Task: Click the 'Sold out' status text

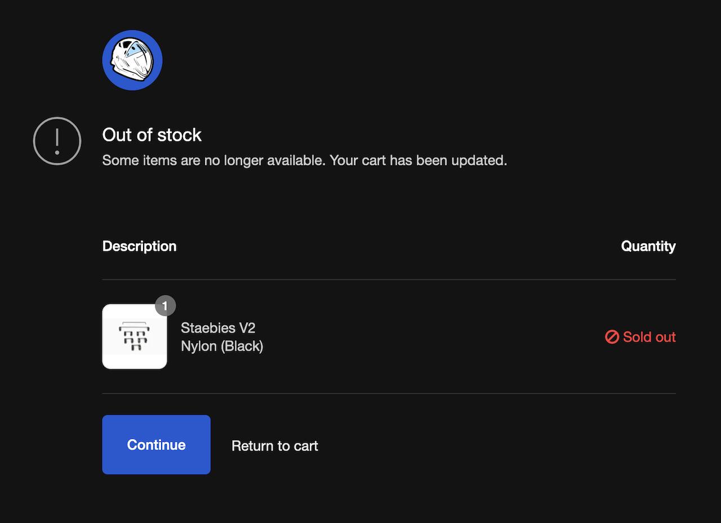Action: 649,337
